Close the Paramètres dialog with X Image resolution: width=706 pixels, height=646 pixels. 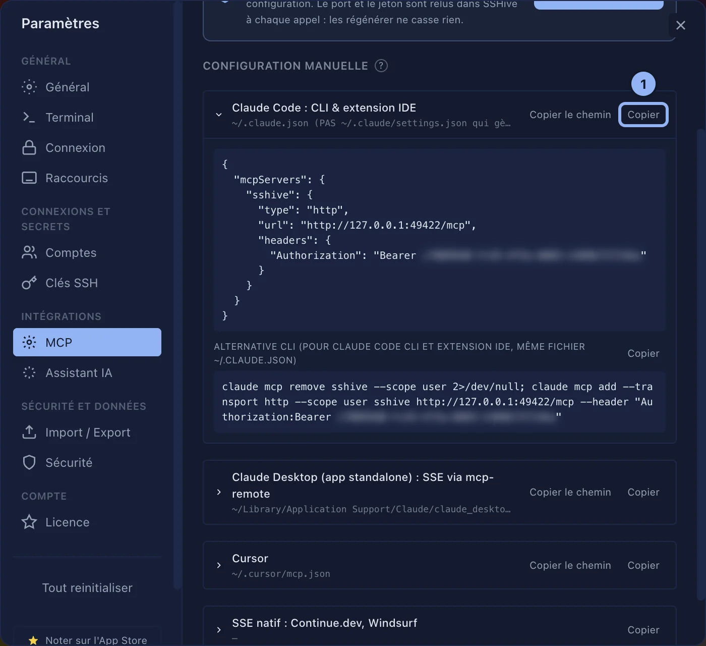(x=681, y=25)
